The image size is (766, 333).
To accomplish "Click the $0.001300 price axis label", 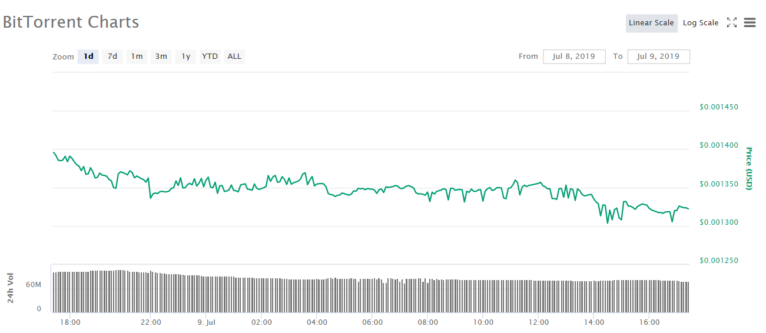I will [719, 222].
